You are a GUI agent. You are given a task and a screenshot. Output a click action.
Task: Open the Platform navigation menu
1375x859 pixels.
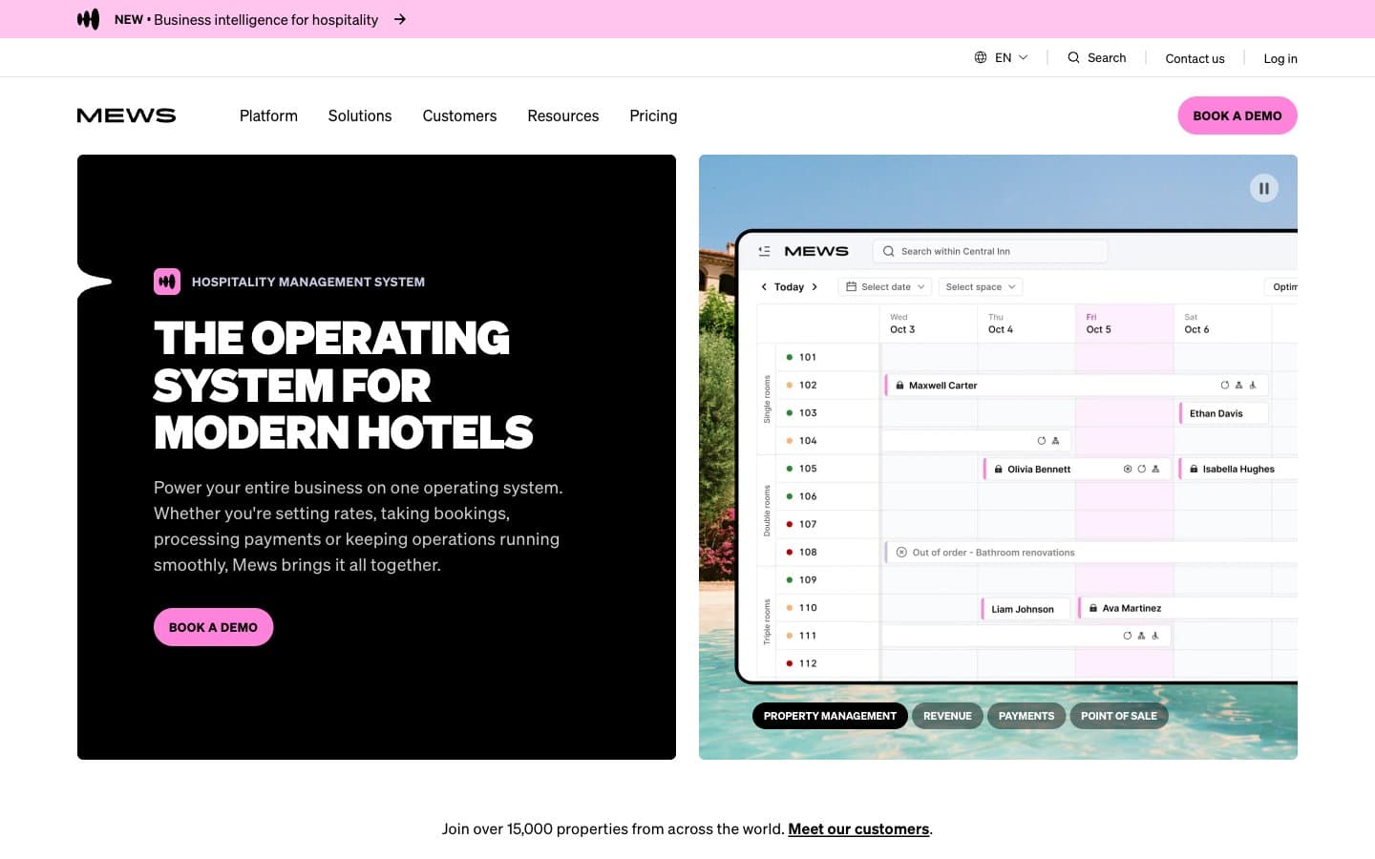268,115
